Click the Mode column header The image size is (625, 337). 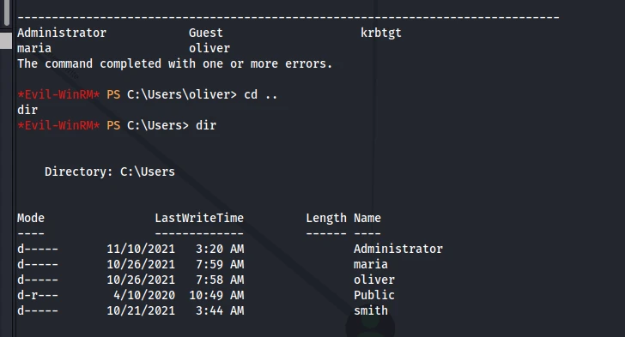point(31,218)
